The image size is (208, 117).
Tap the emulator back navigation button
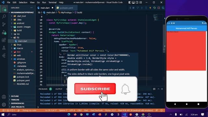[x=175, y=104]
